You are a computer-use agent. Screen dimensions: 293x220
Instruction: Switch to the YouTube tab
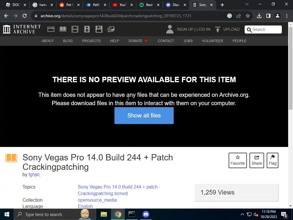pos(123,5)
